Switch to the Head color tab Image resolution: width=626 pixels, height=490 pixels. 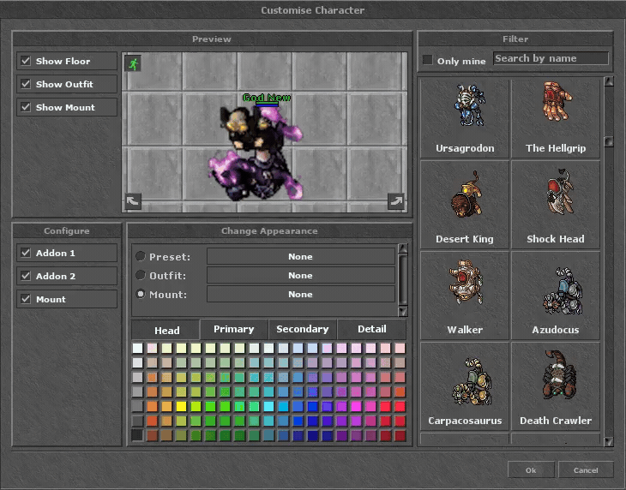click(x=166, y=330)
